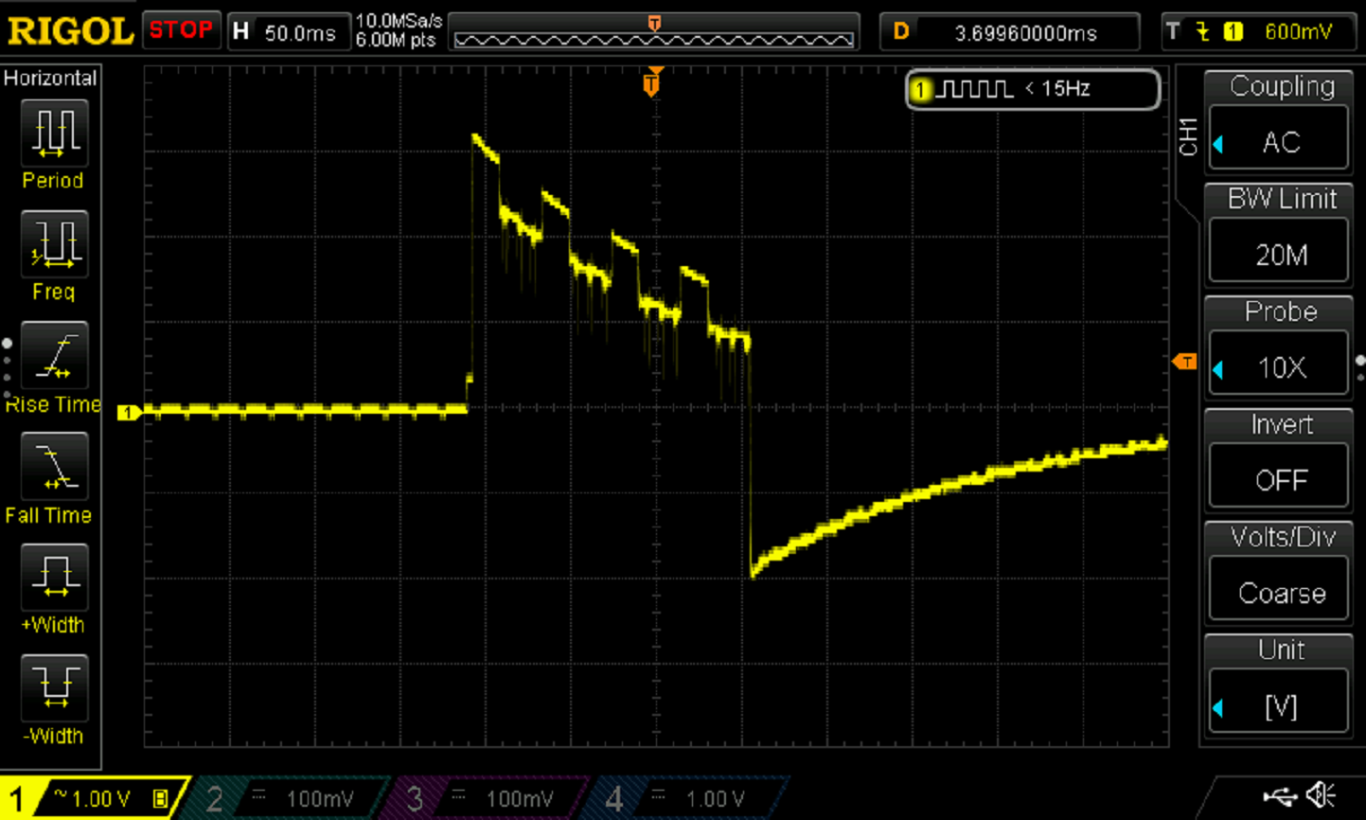Image resolution: width=1366 pixels, height=820 pixels.
Task: Select the Period measurement icon
Action: pyautogui.click(x=54, y=134)
